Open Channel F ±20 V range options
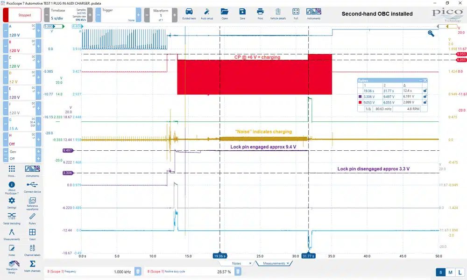467x280 pixels. pyautogui.click(x=22, y=108)
